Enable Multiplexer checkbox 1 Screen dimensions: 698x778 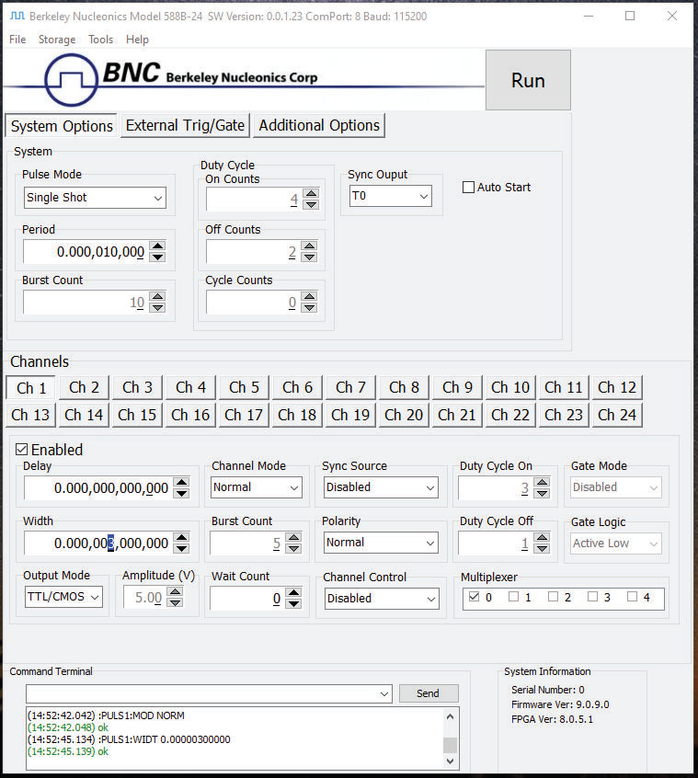[513, 597]
